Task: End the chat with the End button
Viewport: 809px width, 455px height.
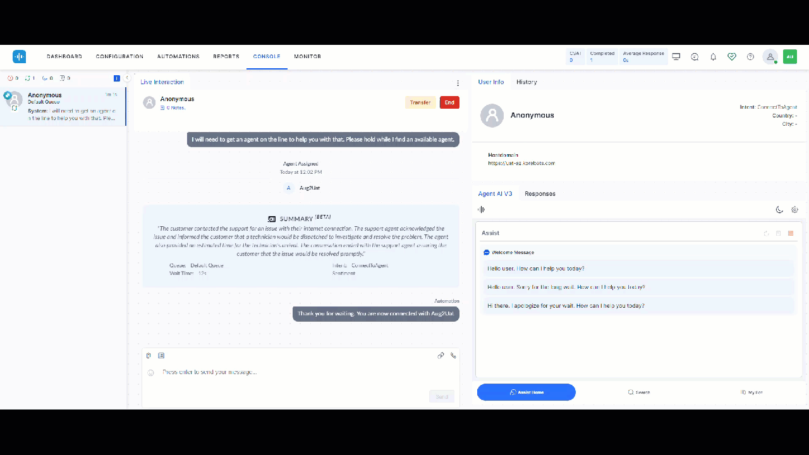Action: [x=449, y=102]
